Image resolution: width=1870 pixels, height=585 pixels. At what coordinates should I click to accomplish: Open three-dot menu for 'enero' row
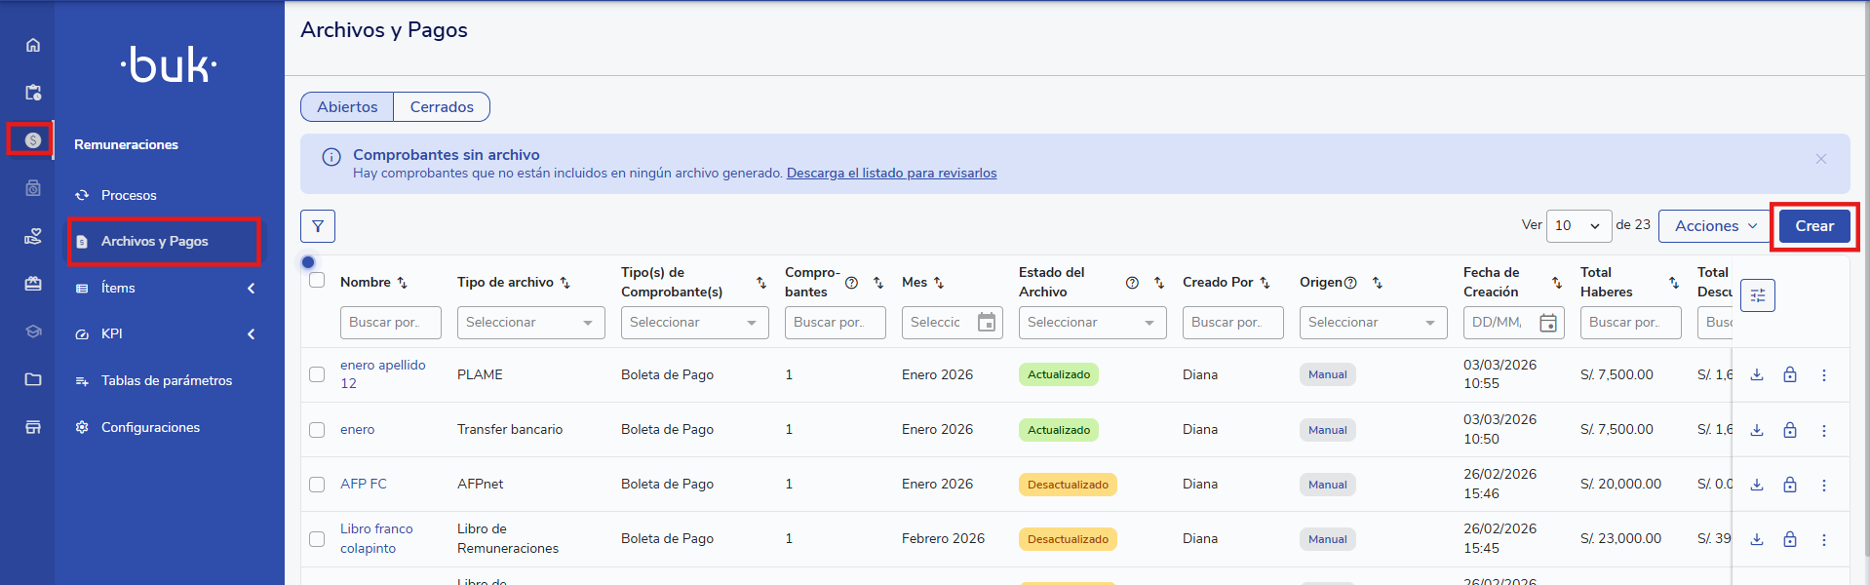coord(1823,430)
